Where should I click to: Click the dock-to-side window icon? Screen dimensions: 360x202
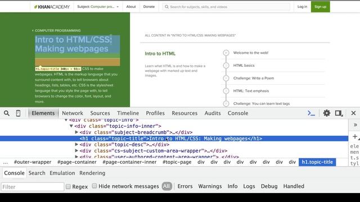[339, 113]
